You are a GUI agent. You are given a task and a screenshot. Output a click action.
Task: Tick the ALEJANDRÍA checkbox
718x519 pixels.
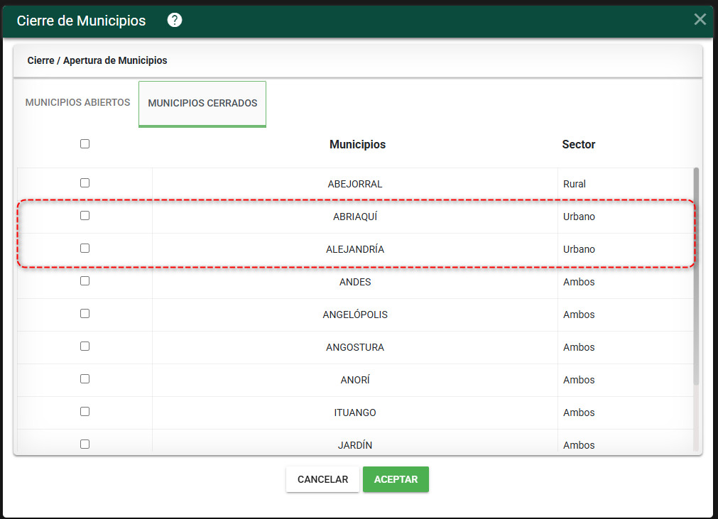pos(85,248)
